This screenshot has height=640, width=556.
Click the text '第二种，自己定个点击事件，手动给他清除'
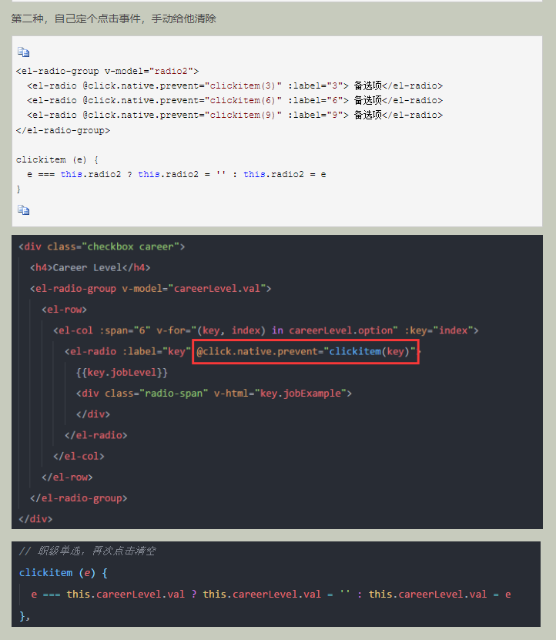(x=113, y=18)
